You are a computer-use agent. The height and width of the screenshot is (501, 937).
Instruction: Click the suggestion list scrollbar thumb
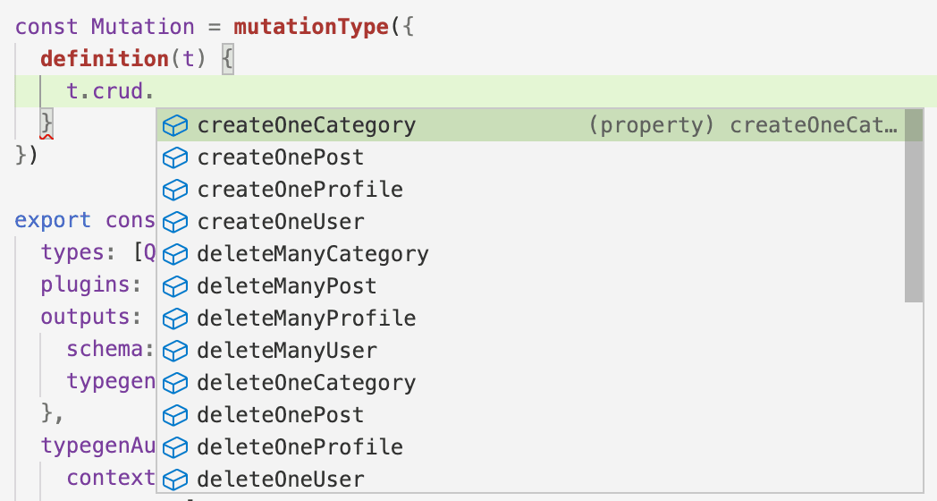click(913, 206)
